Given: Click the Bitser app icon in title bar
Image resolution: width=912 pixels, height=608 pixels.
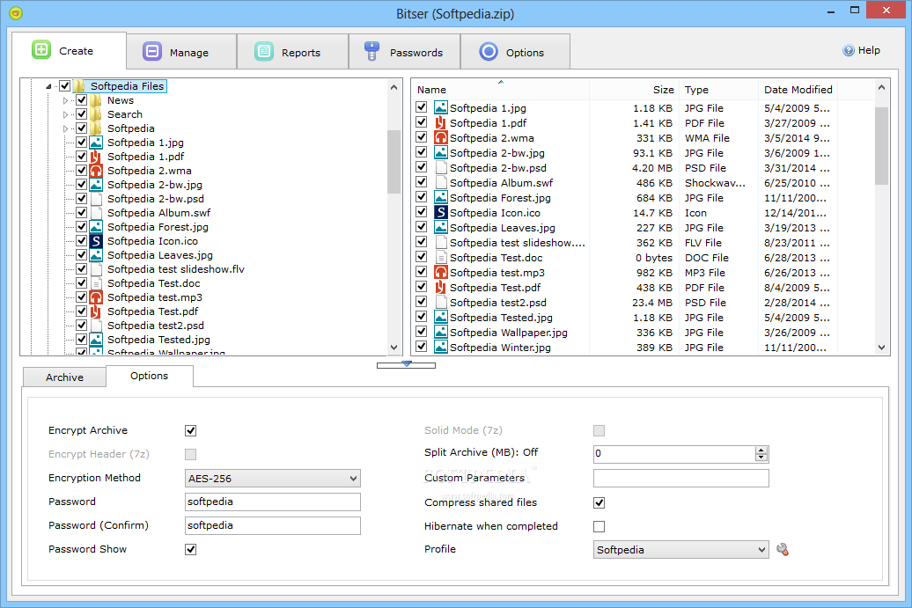Looking at the screenshot, I should pyautogui.click(x=16, y=13).
